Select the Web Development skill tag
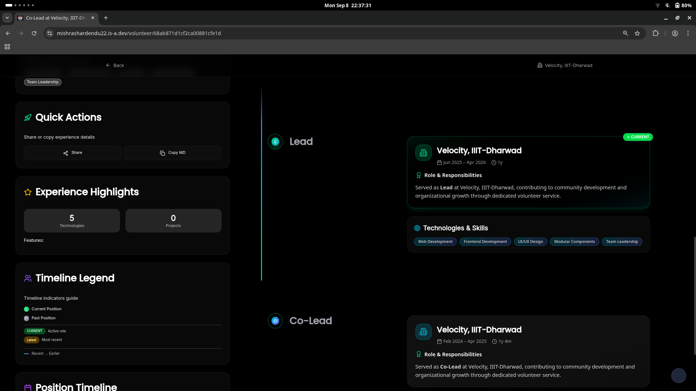696x391 pixels. pos(435,242)
